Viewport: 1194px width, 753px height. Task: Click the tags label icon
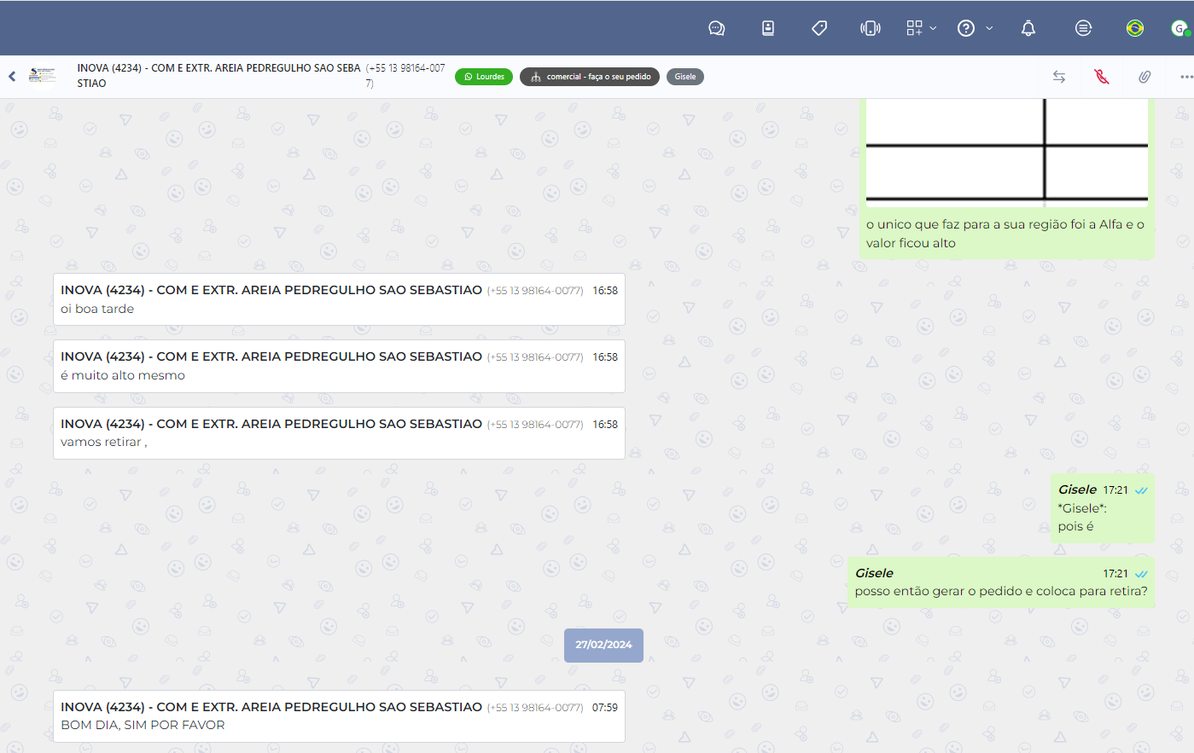click(819, 28)
